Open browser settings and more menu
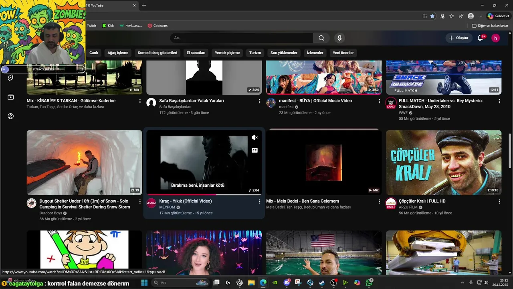This screenshot has height=289, width=513. coord(480,16)
